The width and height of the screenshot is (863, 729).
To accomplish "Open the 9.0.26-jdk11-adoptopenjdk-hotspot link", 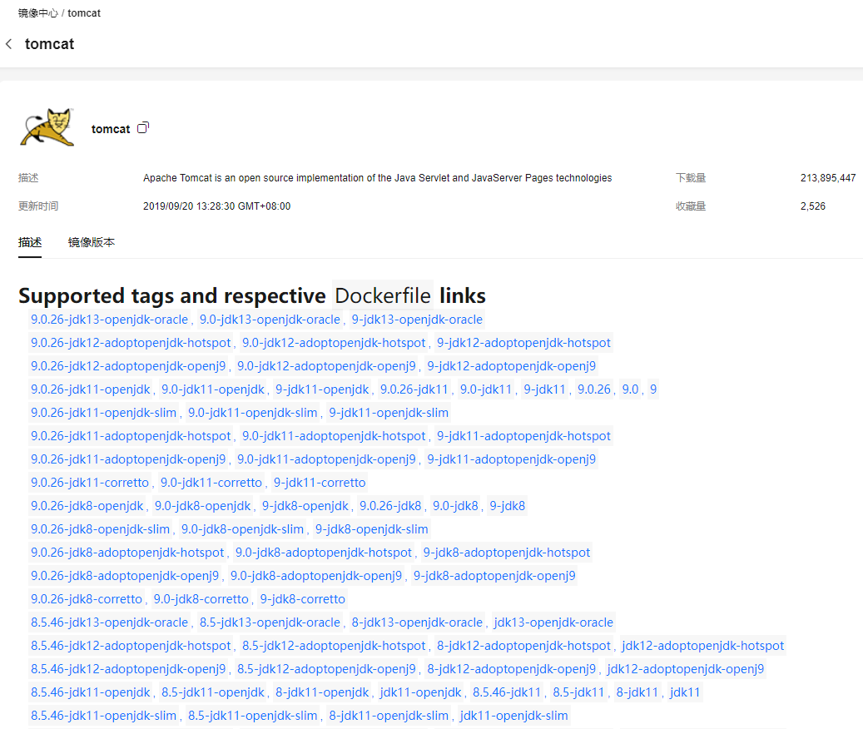I will pos(131,436).
